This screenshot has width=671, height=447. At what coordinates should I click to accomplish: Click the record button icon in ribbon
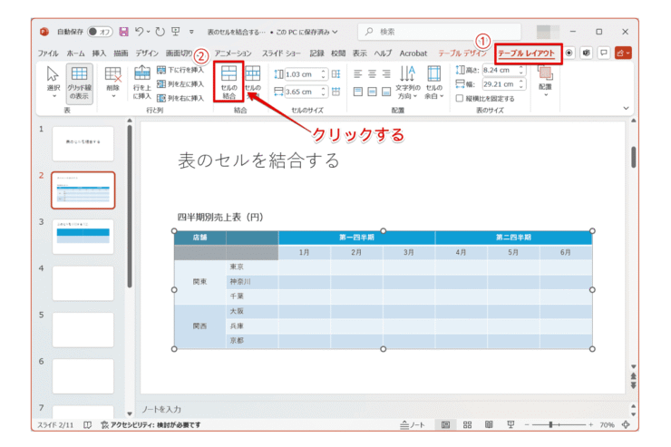[569, 53]
